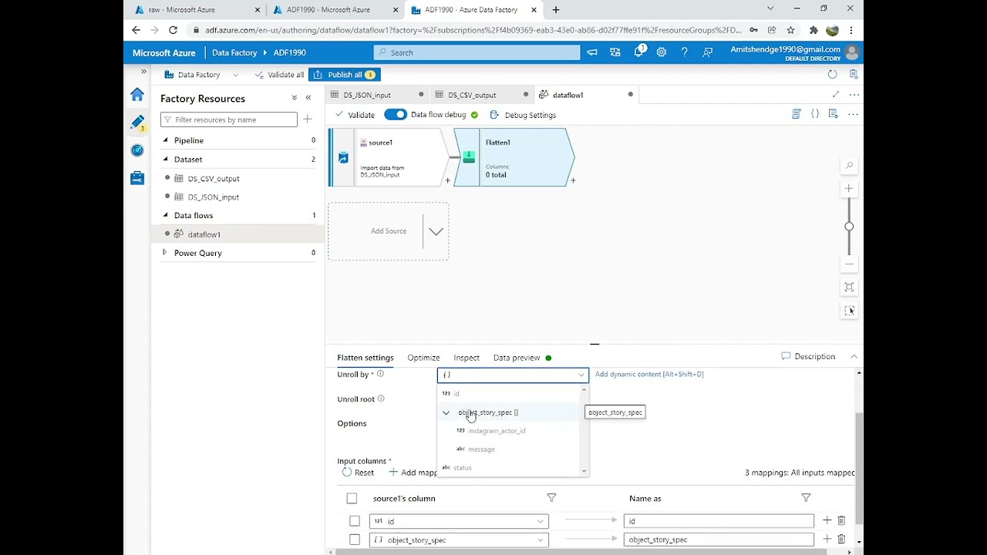Viewport: 987px width, 555px height.
Task: Collapse the Pipeline tree section
Action: [165, 140]
